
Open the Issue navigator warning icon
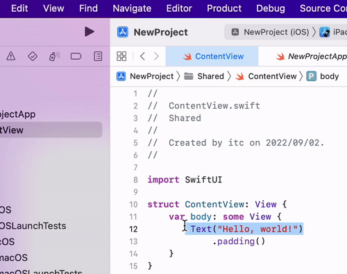tap(11, 56)
